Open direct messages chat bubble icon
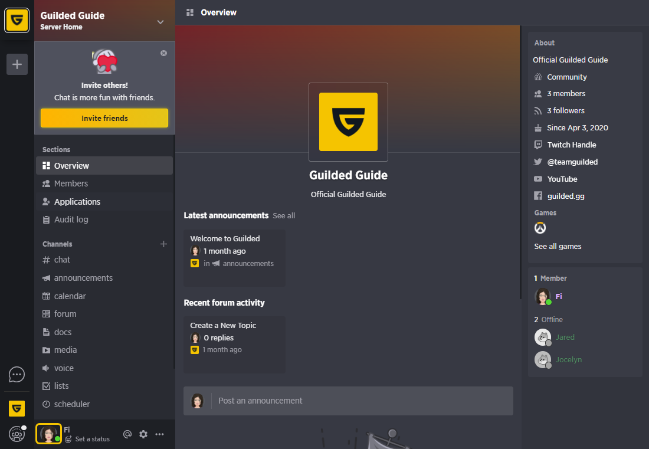This screenshot has width=649, height=449. tap(17, 375)
